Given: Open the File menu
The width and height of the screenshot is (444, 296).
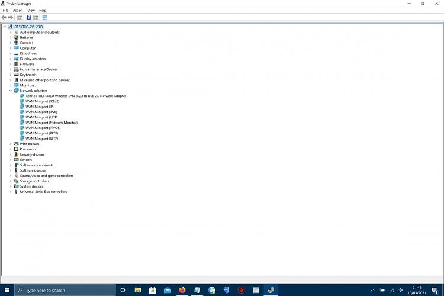Looking at the screenshot, I should pos(6,11).
